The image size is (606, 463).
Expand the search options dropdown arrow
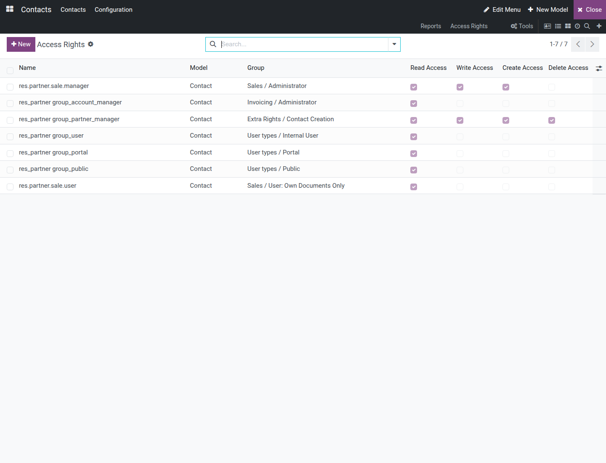[x=394, y=44]
